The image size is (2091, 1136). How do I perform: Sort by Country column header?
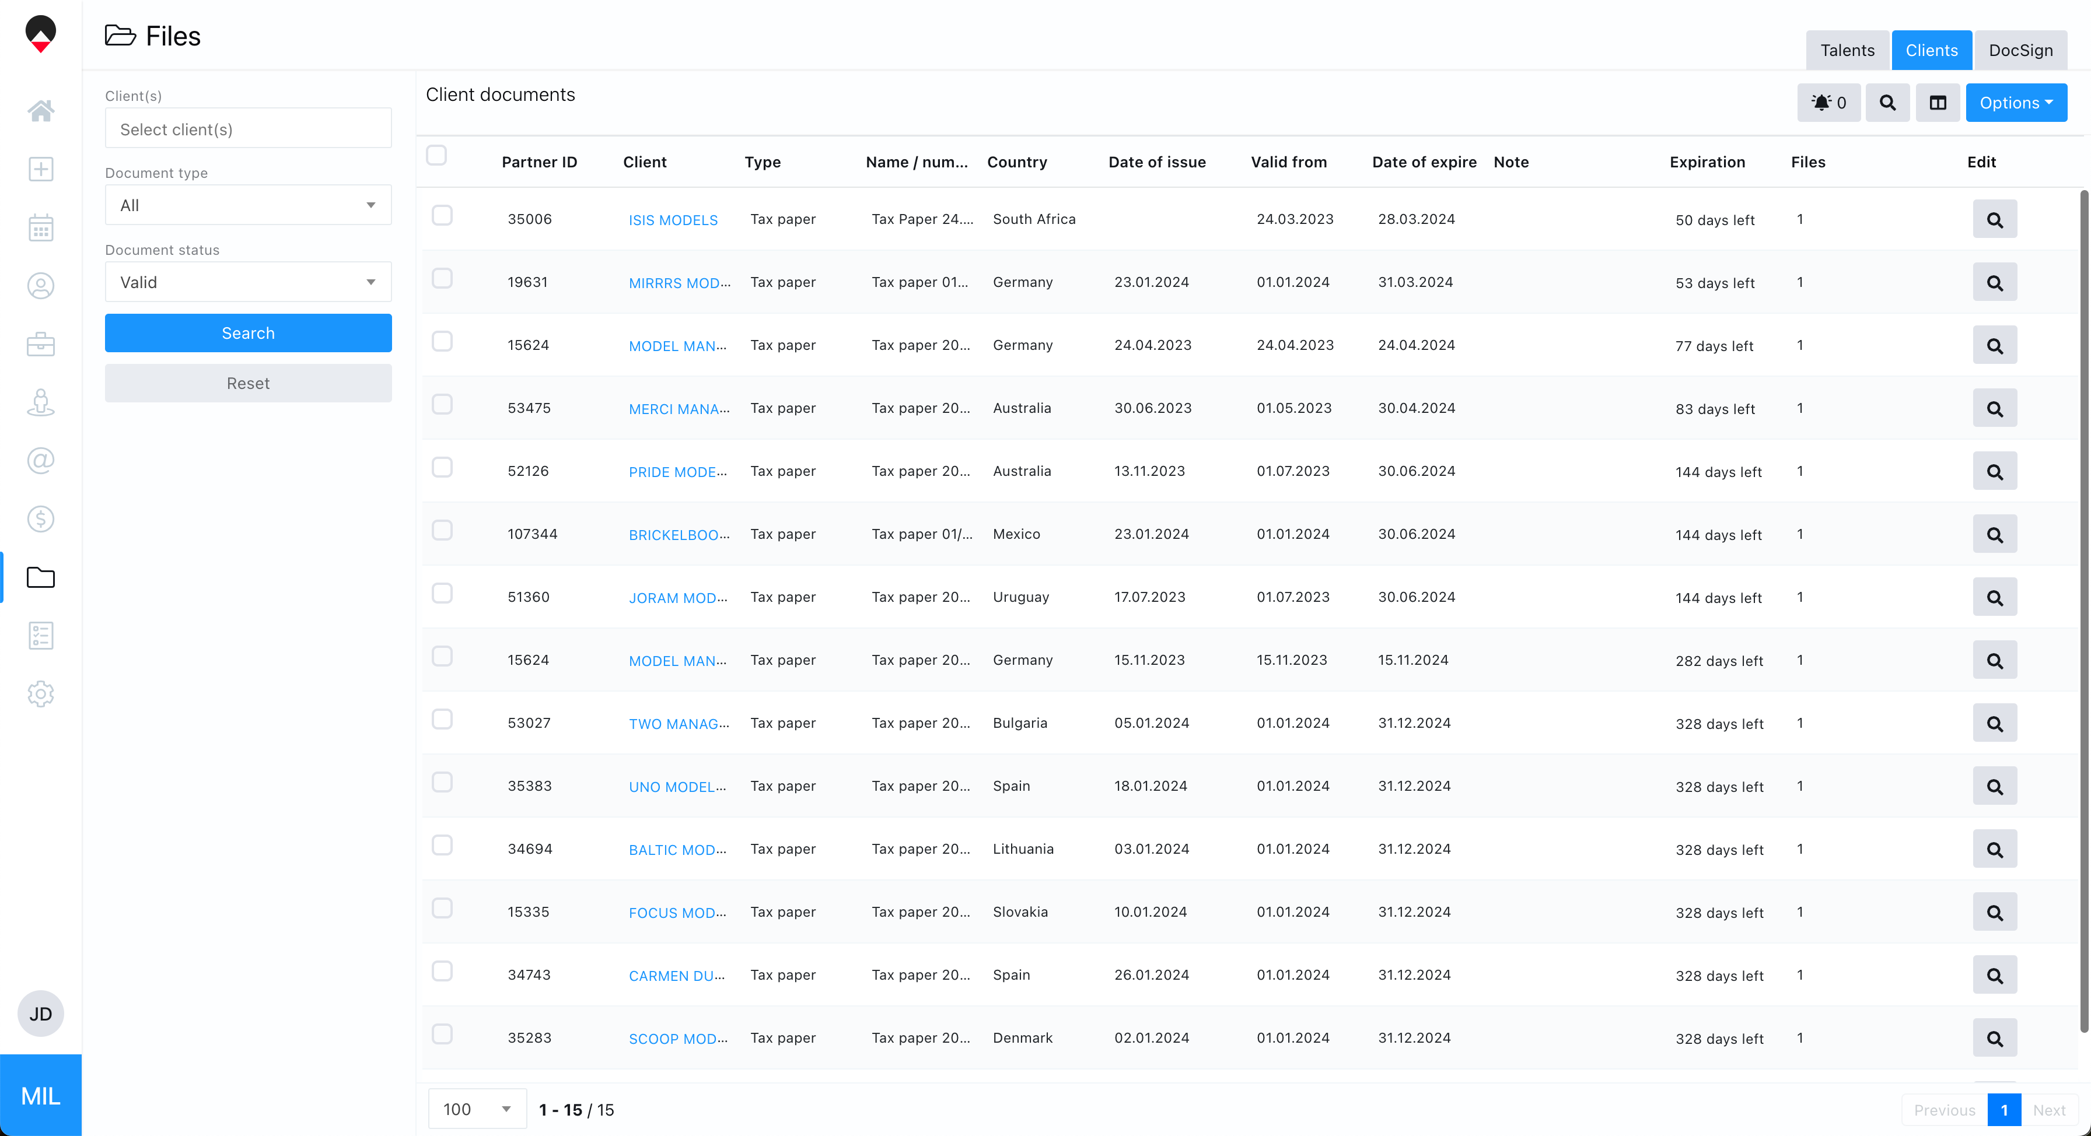[1017, 162]
